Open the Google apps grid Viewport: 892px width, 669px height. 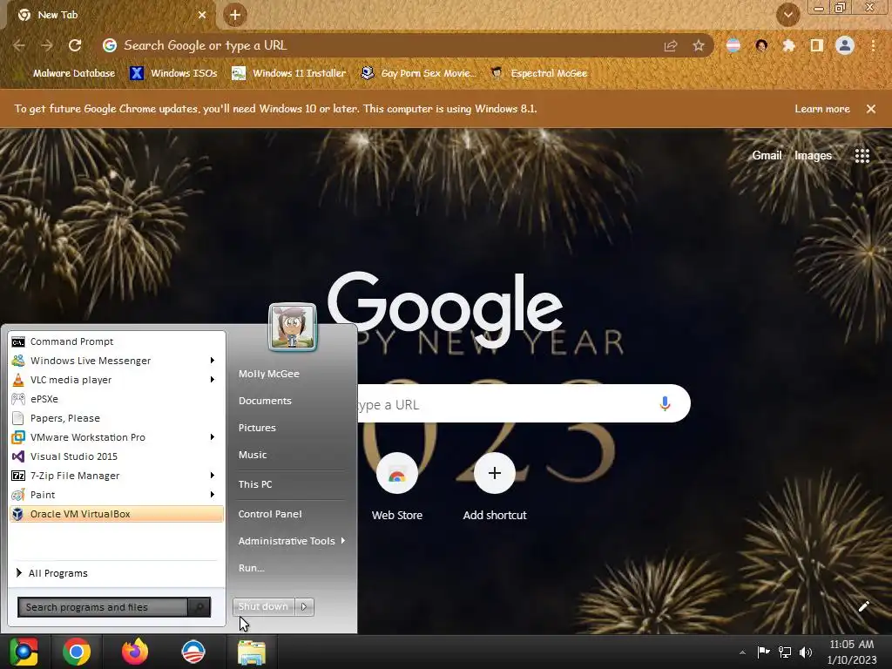[x=862, y=155]
